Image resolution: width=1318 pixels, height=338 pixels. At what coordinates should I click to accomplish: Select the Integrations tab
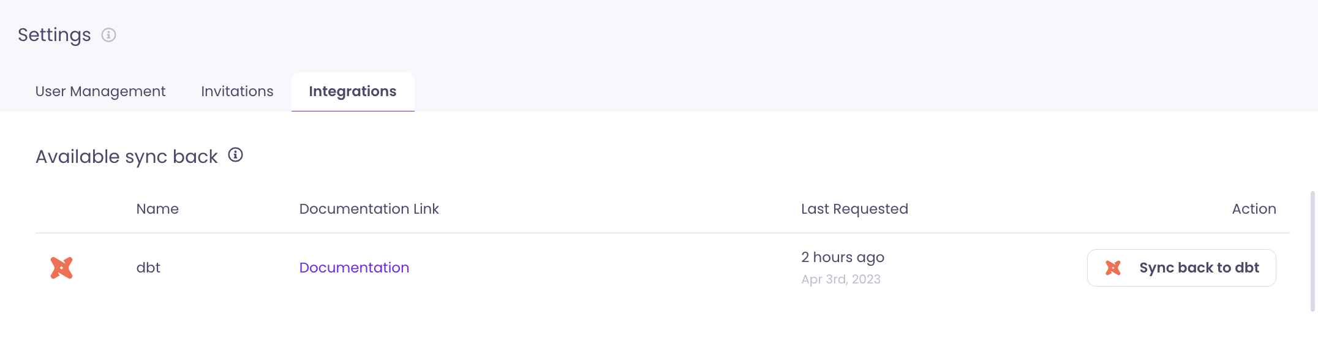353,91
